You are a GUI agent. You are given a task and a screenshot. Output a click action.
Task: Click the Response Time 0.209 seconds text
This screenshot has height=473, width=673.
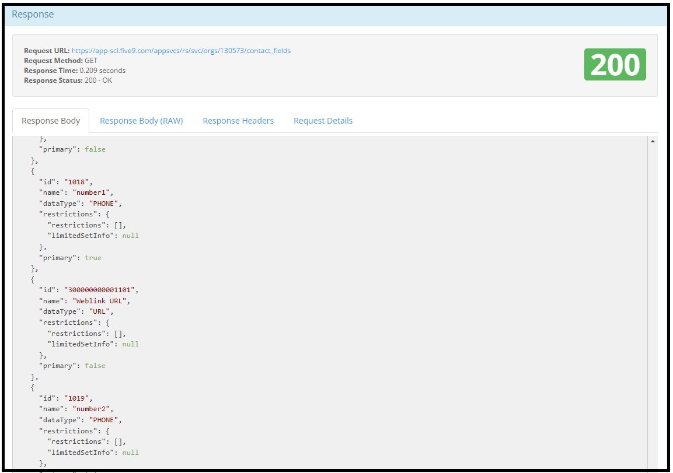tap(75, 71)
